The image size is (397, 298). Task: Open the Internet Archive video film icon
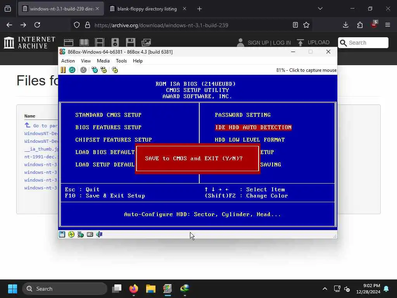click(100, 43)
